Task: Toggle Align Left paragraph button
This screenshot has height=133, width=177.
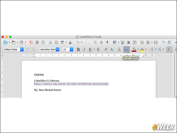Action: coord(169,50)
